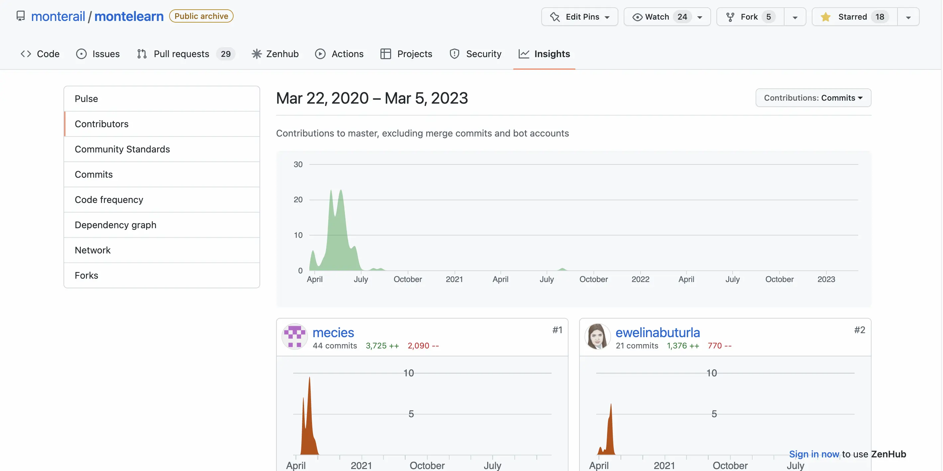Expand the Fork options caret
943x471 pixels.
(x=795, y=17)
